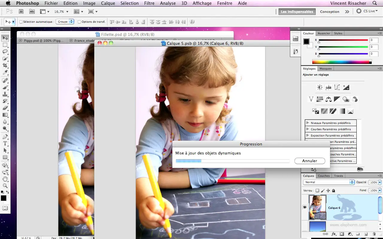This screenshot has height=239, width=383.
Task: Select the Gradient tool
Action: pos(5,115)
